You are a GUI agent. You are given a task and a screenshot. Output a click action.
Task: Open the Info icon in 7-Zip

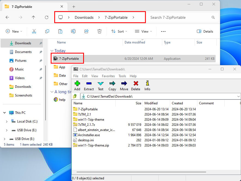pos(147,83)
